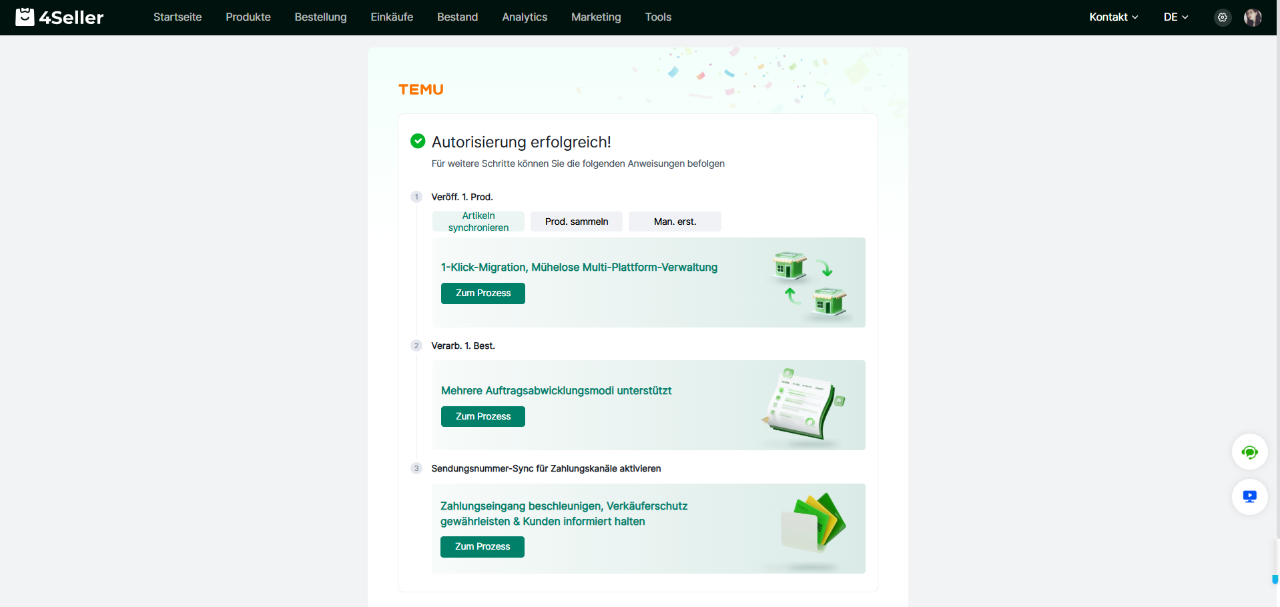Click the order document illustration

click(804, 404)
